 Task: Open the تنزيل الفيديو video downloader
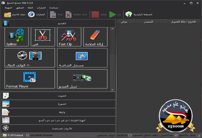pos(82,79)
